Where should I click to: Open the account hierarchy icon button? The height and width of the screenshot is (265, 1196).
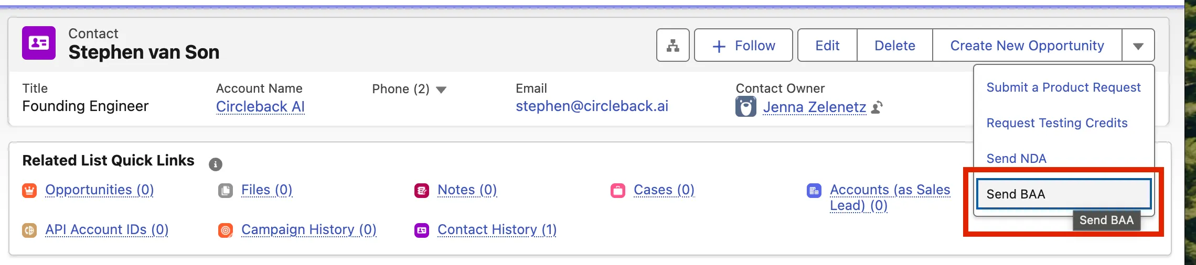click(672, 46)
